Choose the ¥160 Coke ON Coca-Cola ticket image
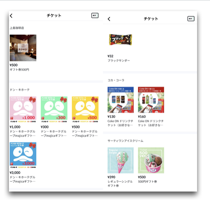 coord(151,100)
